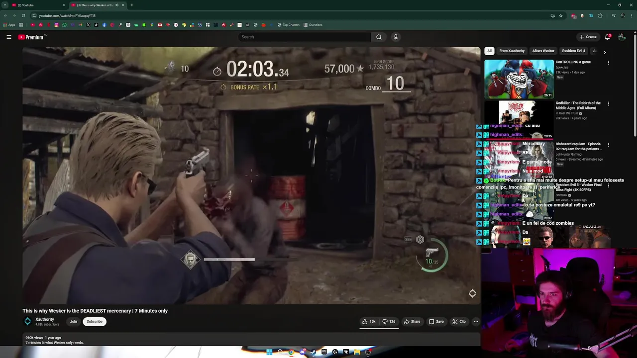The image size is (637, 358).
Task: Select the Resident Evil 4 chip
Action: point(573,51)
